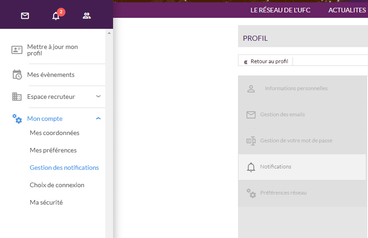Screen dimensions: 368x238
Task: Open Choix de connexion
Action: pyautogui.click(x=57, y=185)
